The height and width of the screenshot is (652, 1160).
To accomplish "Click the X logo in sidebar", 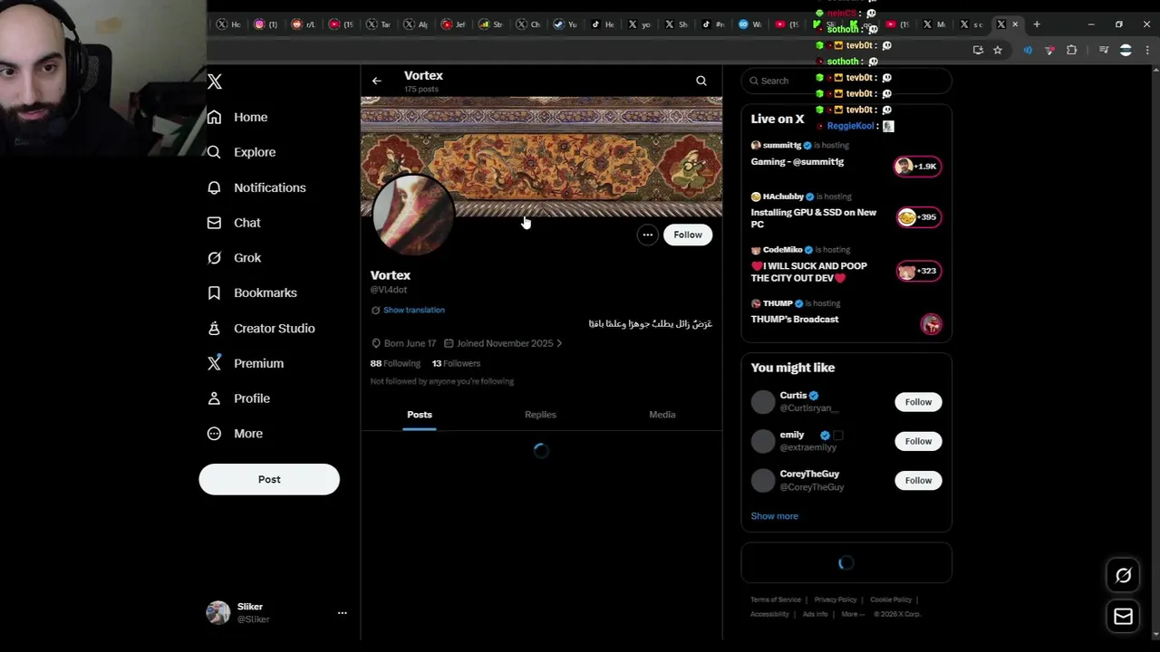I will pyautogui.click(x=215, y=81).
